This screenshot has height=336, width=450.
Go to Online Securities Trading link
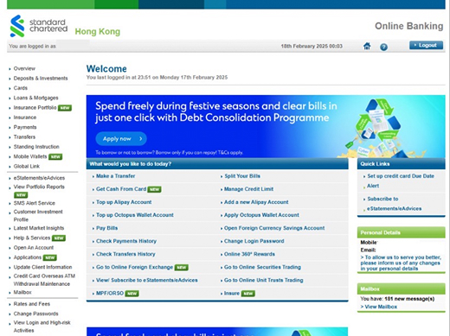coord(262,267)
